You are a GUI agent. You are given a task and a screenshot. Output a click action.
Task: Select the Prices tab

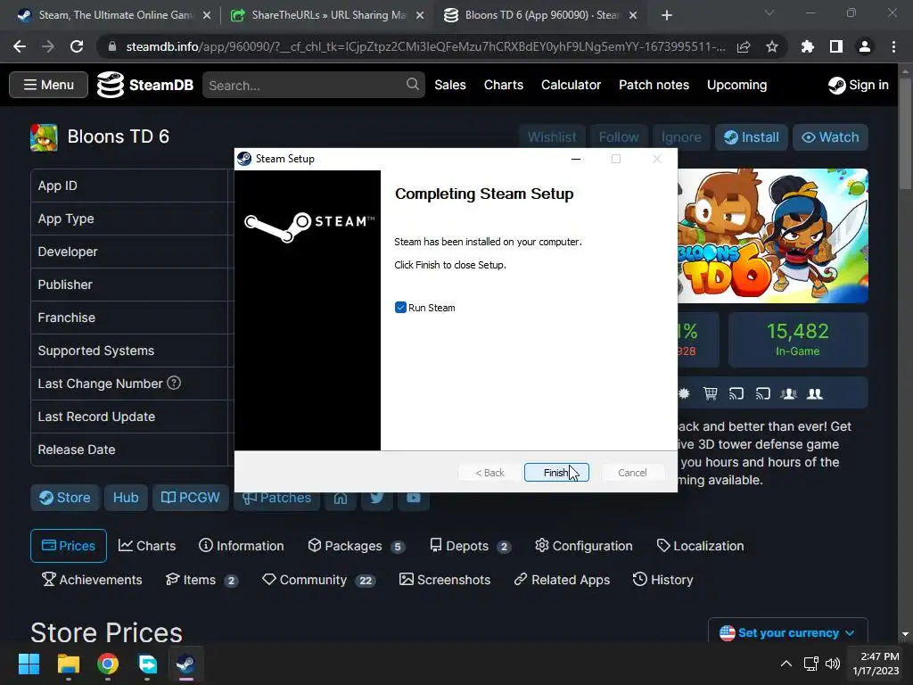pyautogui.click(x=69, y=546)
